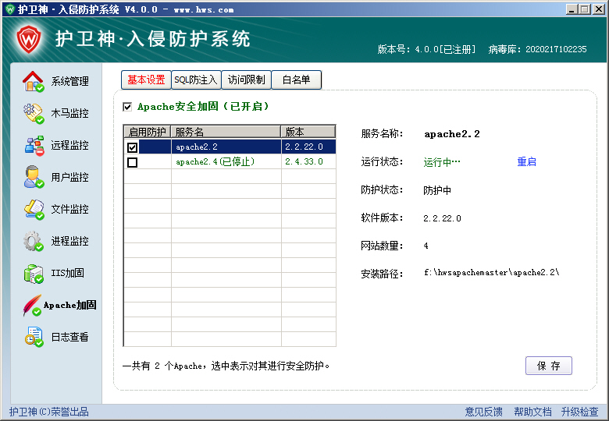The width and height of the screenshot is (609, 421).
Task: Open 系统管理 house icon
Action: point(33,81)
